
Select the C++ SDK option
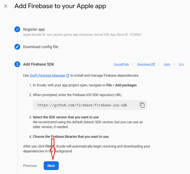(181, 64)
